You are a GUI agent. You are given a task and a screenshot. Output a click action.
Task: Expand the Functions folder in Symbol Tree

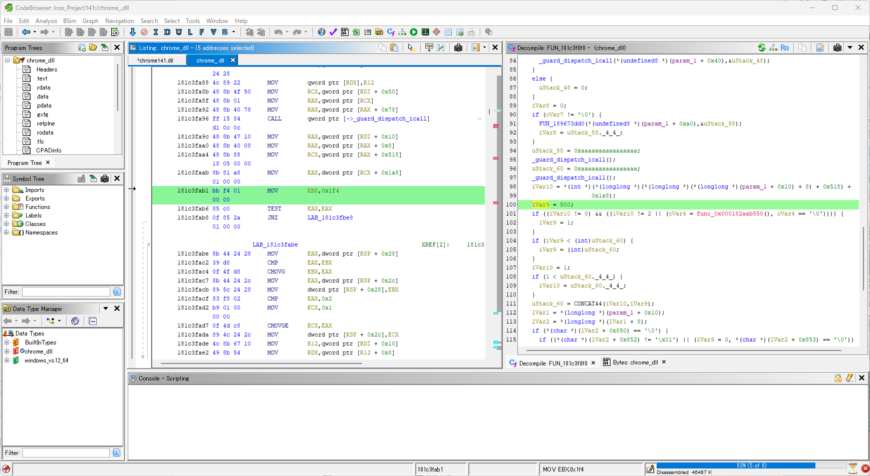tap(7, 207)
